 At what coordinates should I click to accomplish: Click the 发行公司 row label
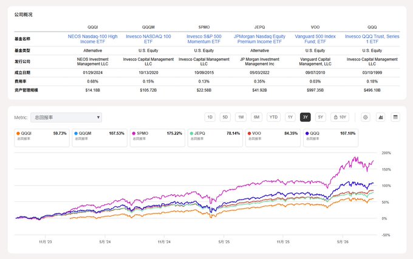point(22,61)
